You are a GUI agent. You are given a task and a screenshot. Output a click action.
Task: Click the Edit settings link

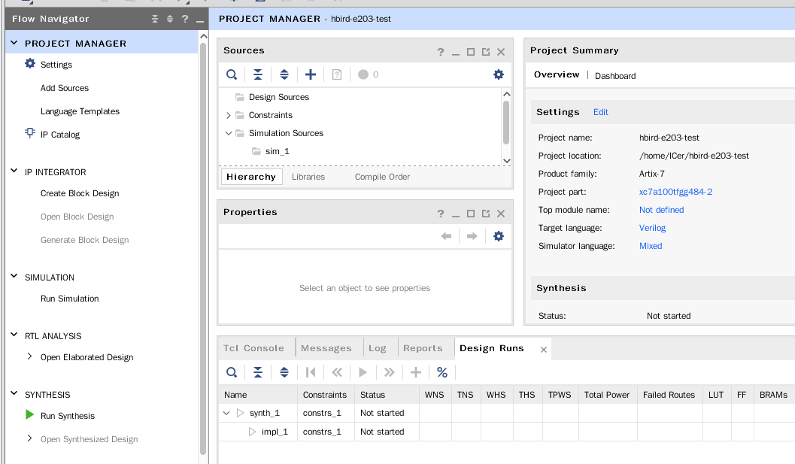pos(600,112)
